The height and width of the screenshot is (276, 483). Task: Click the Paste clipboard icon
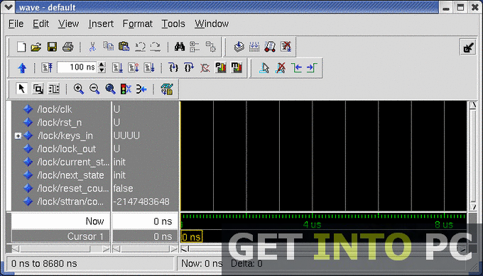pyautogui.click(x=124, y=46)
